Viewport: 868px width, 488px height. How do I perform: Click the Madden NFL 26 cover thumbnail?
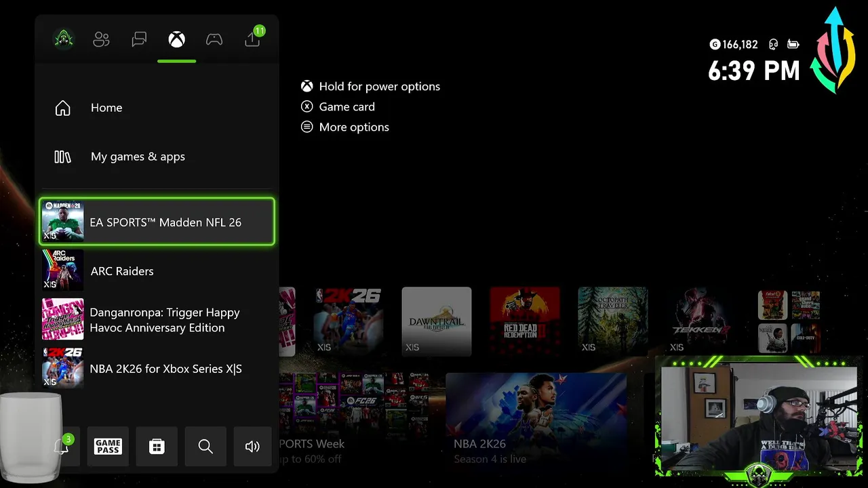[x=62, y=222]
